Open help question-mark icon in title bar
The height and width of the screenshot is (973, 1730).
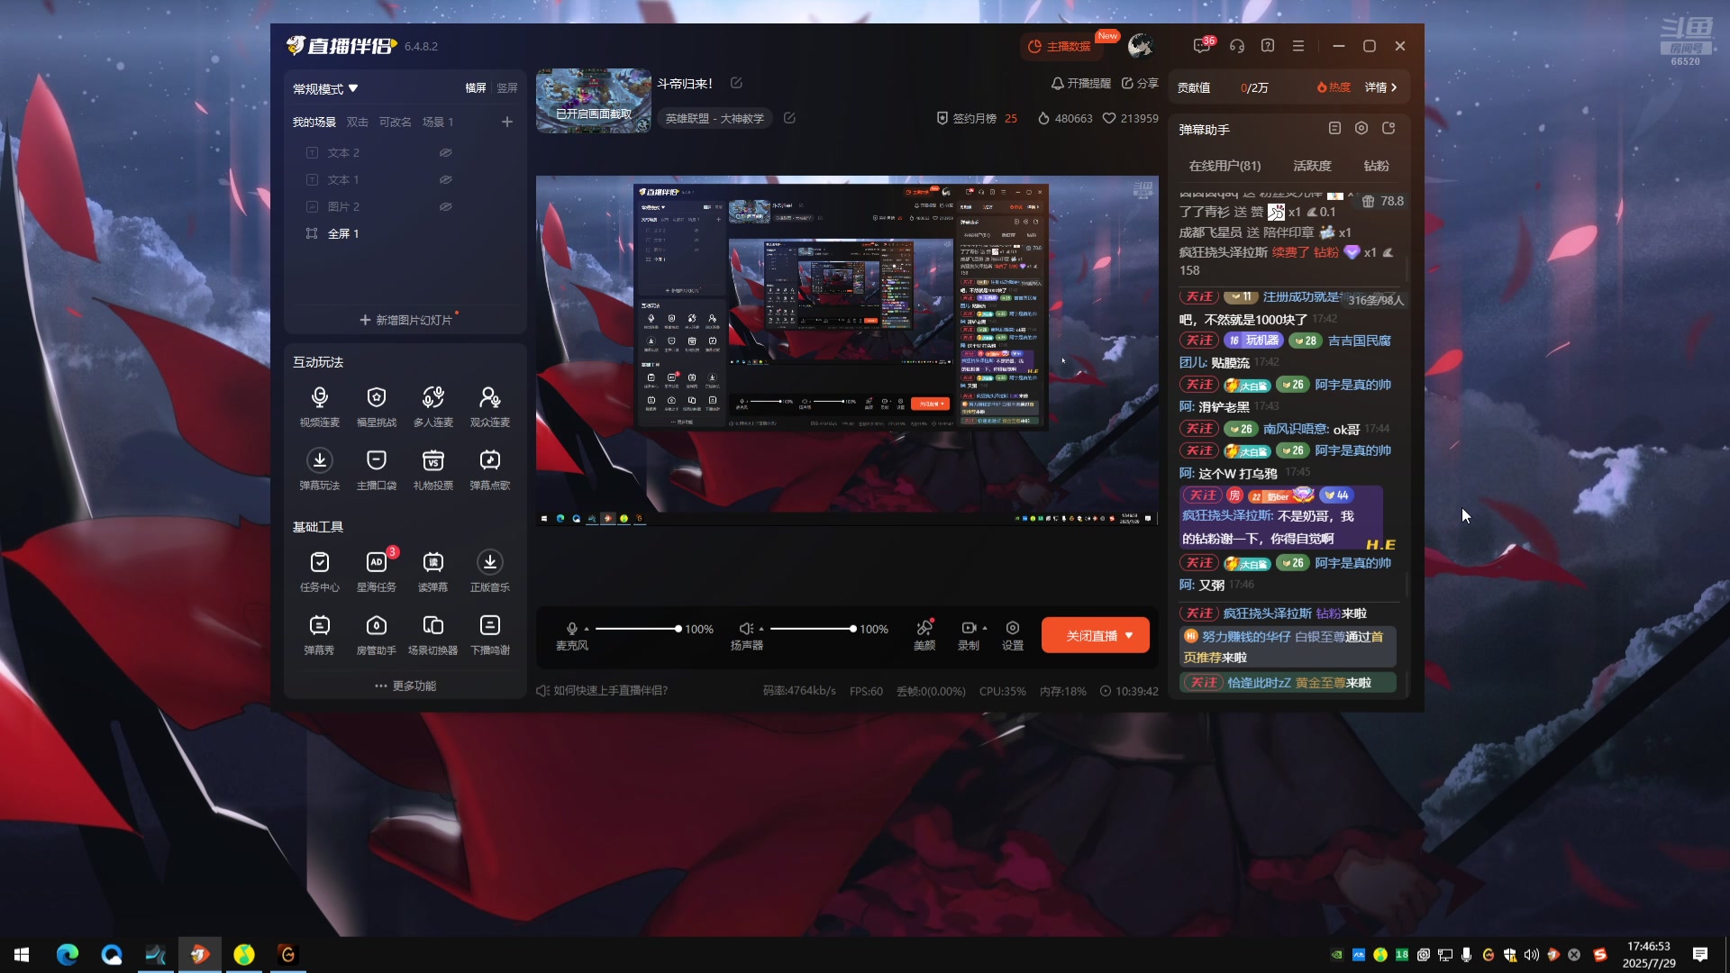[1268, 46]
